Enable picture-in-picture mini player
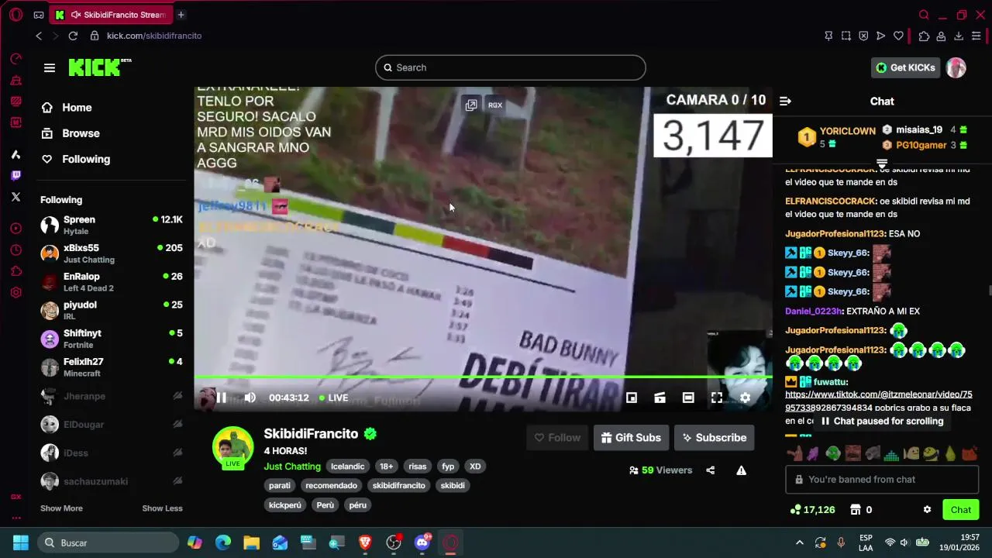Screen dimensions: 992x558 coord(632,398)
